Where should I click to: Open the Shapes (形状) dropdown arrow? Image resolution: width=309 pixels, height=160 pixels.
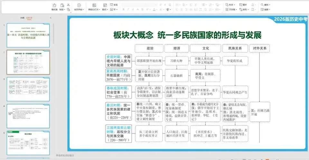pos(234,5)
